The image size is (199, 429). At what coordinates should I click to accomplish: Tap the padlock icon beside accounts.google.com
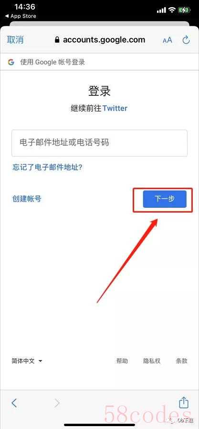(57, 40)
